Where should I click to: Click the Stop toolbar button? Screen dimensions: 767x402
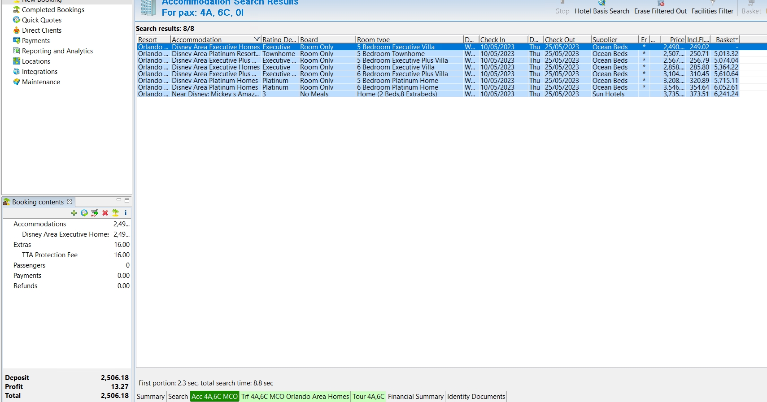pyautogui.click(x=562, y=8)
